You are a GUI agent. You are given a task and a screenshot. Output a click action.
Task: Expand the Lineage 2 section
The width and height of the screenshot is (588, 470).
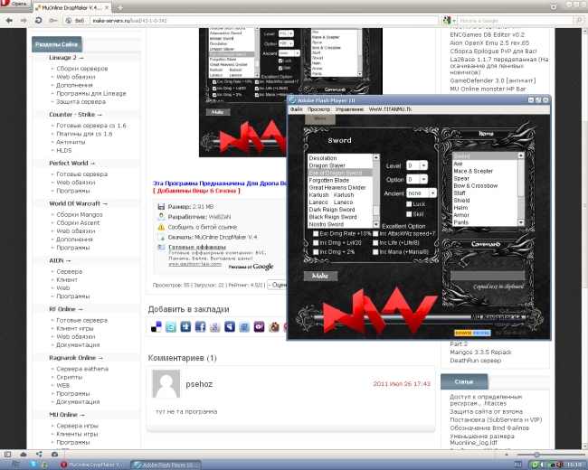(66, 57)
